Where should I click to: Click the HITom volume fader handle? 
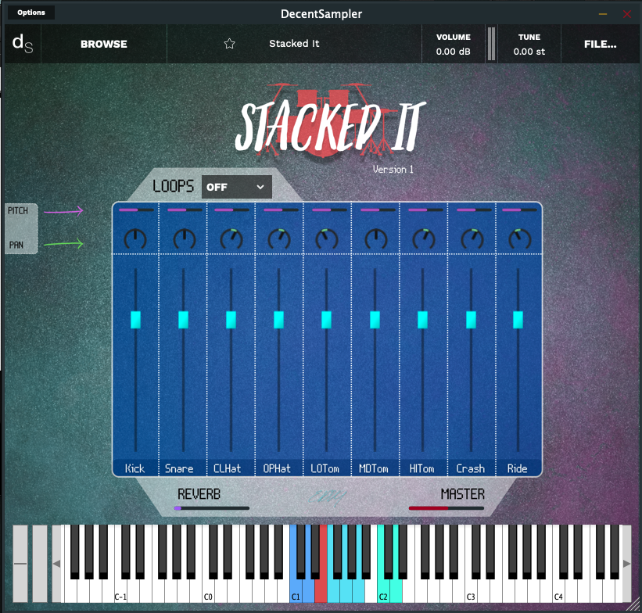(x=422, y=320)
